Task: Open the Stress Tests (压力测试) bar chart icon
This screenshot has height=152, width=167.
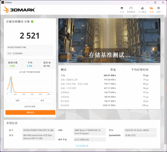Action: click(142, 8)
